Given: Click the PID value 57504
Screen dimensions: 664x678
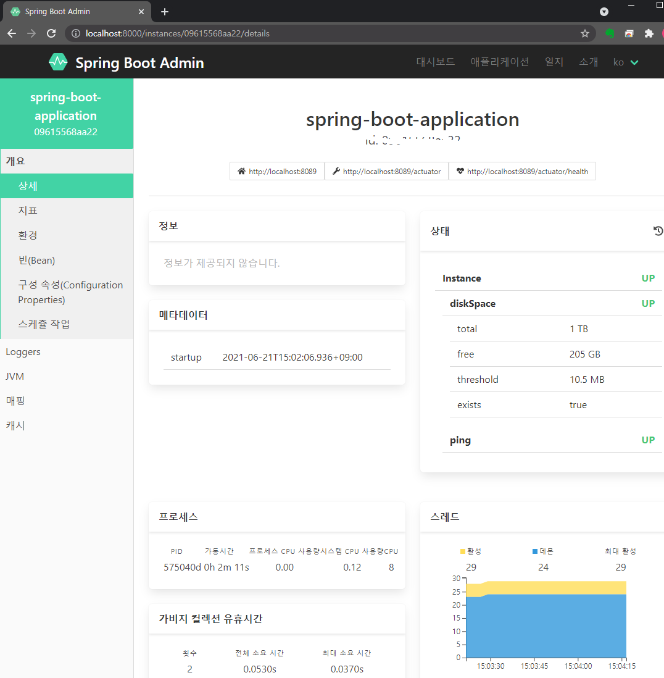Looking at the screenshot, I should [176, 567].
